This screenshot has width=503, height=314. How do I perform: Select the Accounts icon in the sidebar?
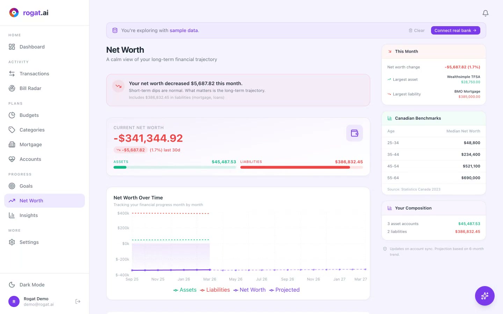[x=12, y=159]
